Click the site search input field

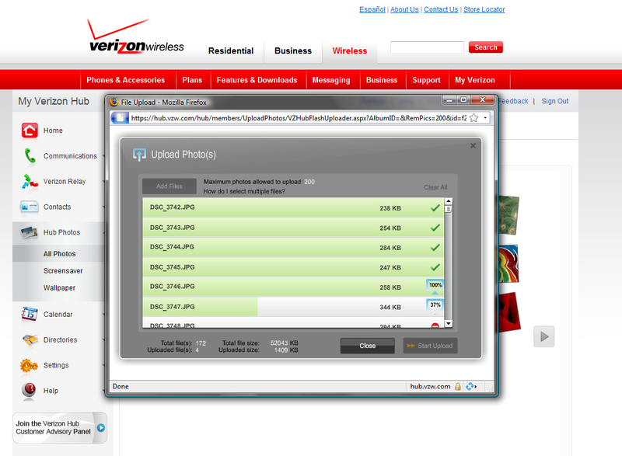point(427,47)
